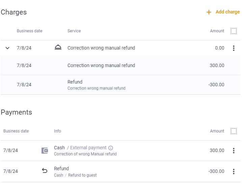Open three-dot menu for Cash external payment
The image size is (242, 184).
point(234,151)
